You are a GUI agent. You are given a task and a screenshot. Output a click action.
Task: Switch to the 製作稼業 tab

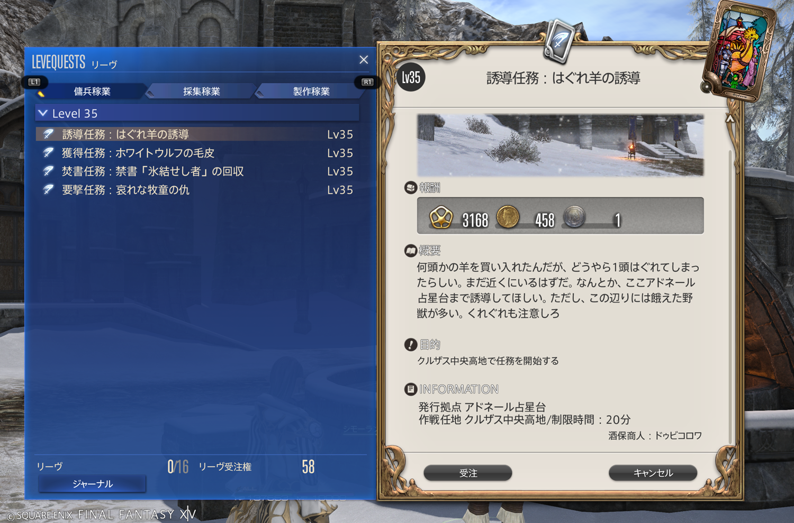point(311,91)
